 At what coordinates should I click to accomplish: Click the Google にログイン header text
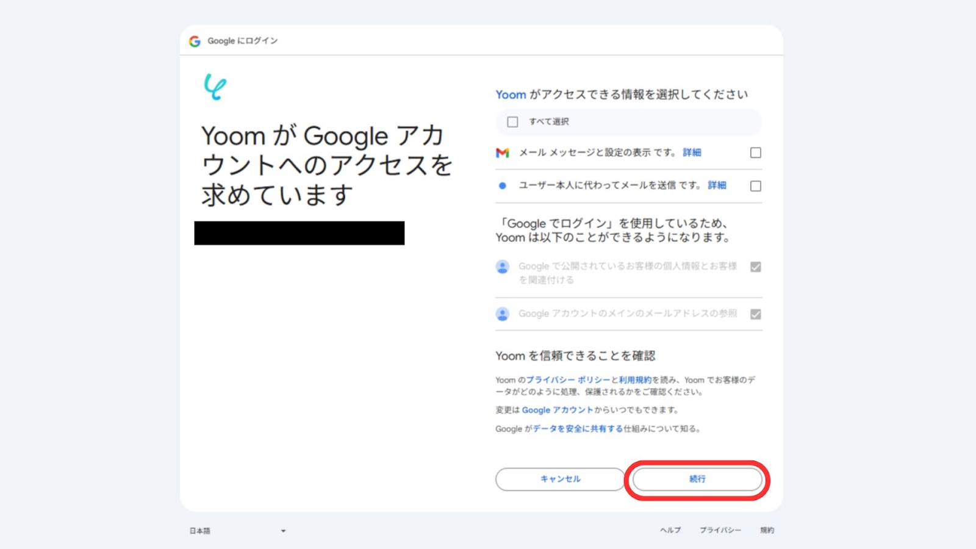point(243,41)
